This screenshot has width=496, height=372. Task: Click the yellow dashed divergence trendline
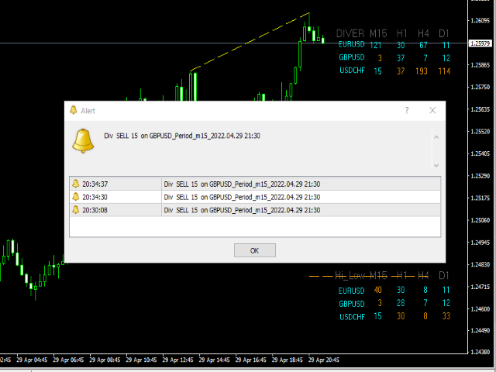(x=250, y=41)
